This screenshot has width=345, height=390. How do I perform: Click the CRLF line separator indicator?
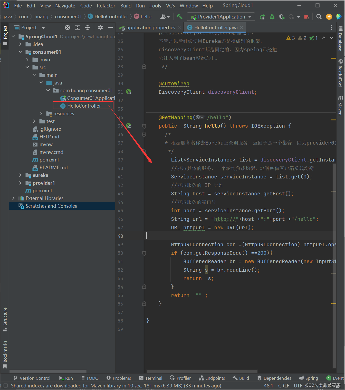click(283, 385)
